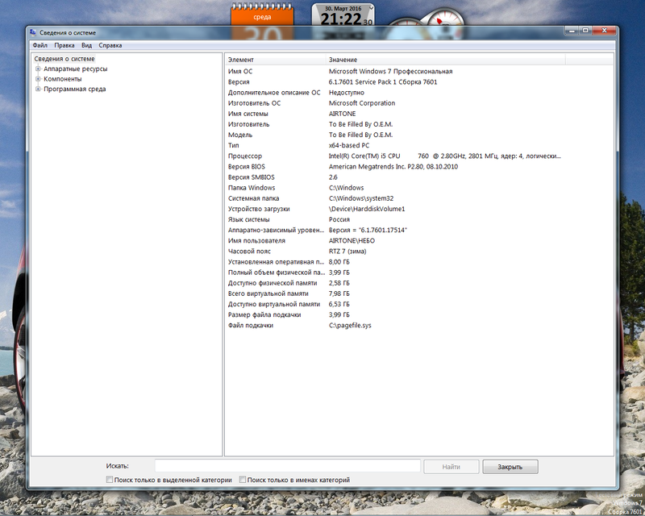This screenshot has height=516, width=645.
Task: Click the AIRTONE\НЕБО value
Action: click(352, 241)
